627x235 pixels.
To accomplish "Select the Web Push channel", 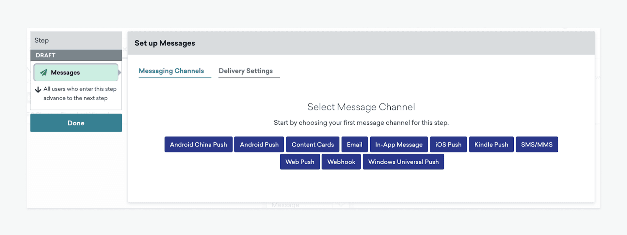I will (x=300, y=162).
